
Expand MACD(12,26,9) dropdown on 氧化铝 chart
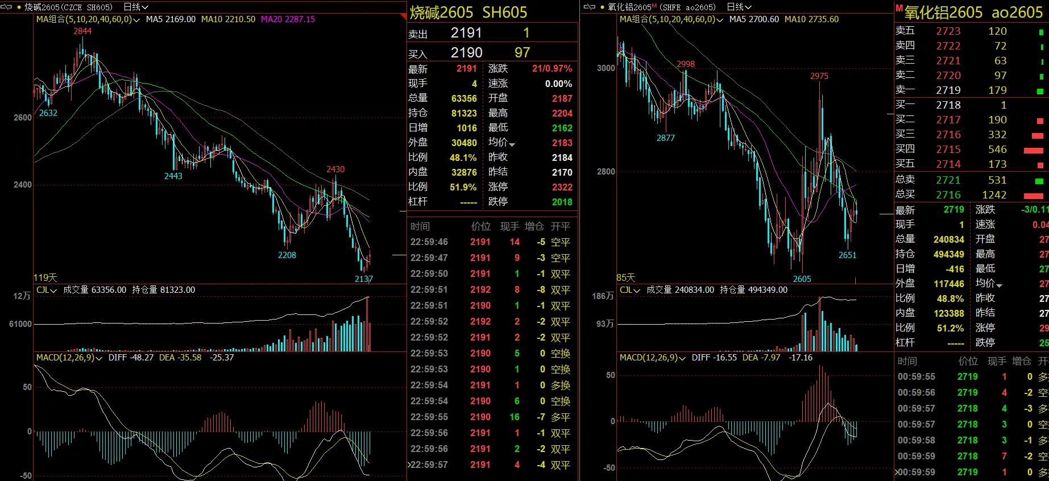click(682, 358)
